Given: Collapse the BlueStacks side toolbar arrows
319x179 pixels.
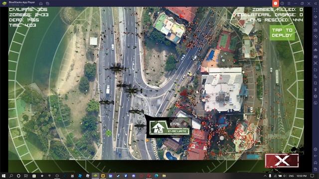Looking at the screenshot, I should [x=316, y=3].
